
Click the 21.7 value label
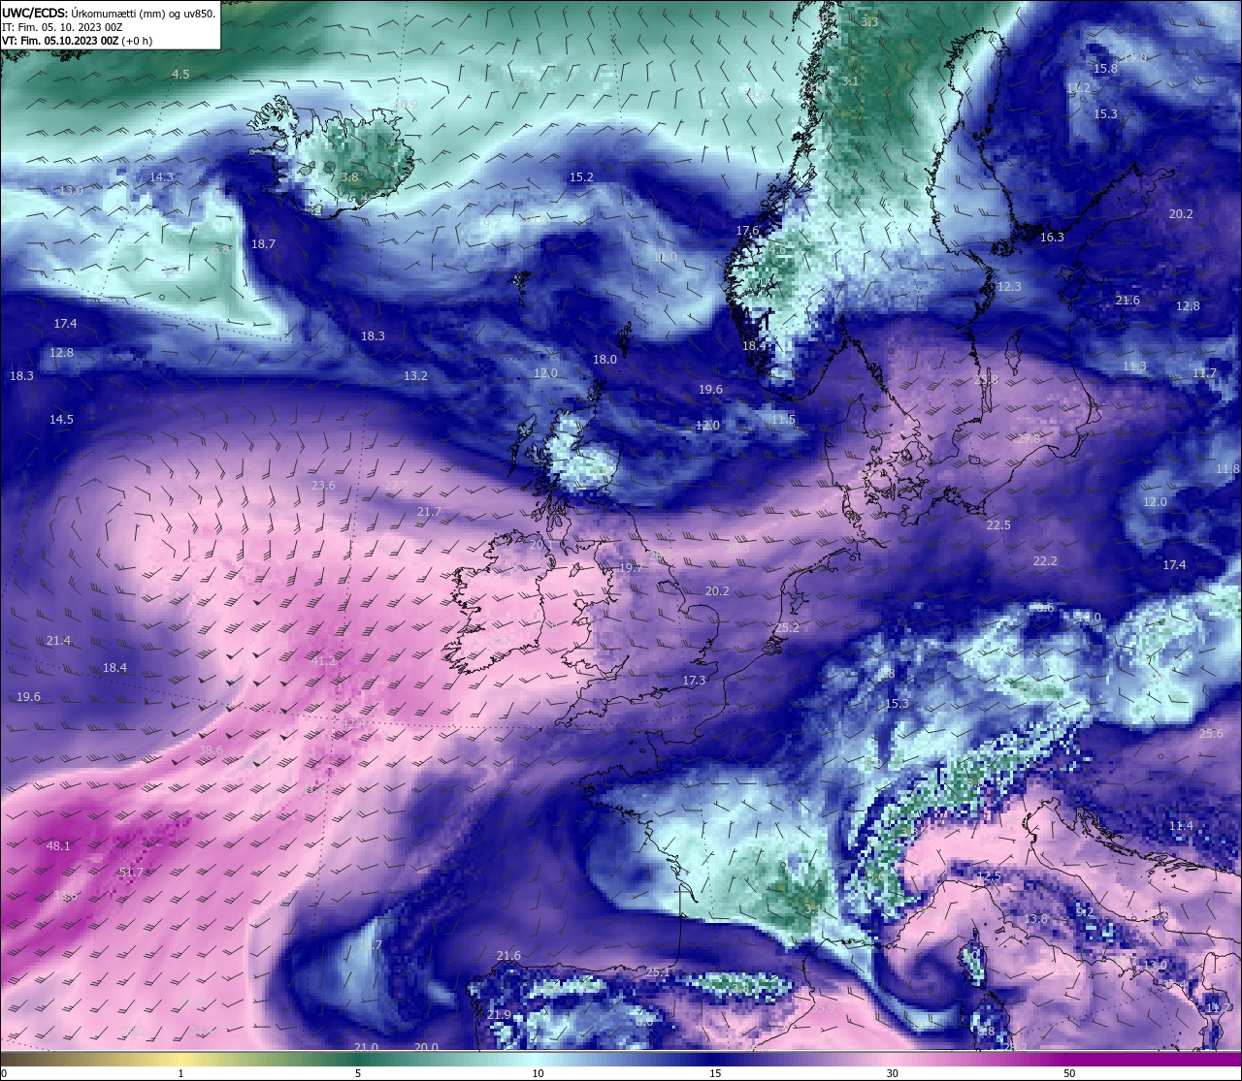pos(428,512)
